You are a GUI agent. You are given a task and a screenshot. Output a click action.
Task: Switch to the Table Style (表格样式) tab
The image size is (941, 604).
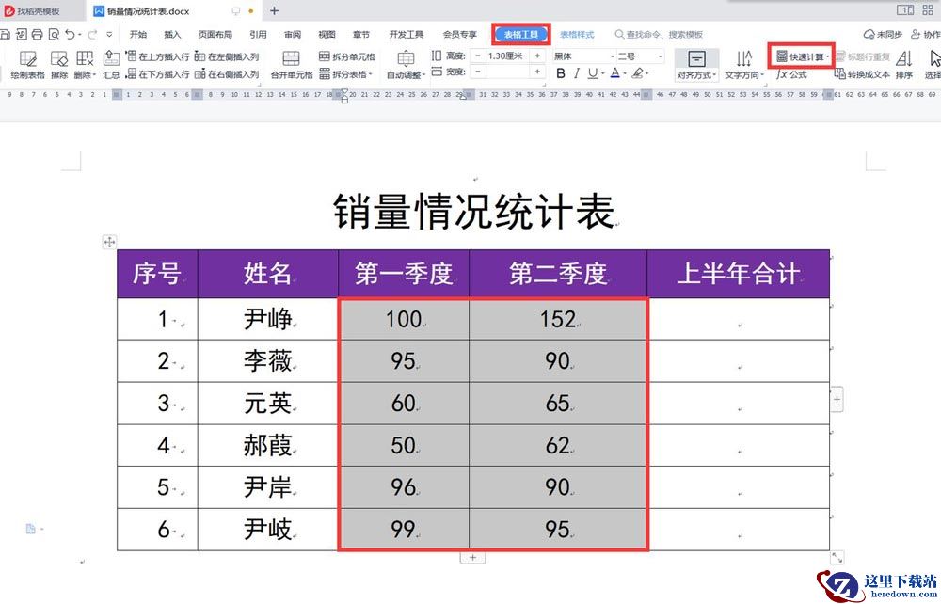(577, 35)
